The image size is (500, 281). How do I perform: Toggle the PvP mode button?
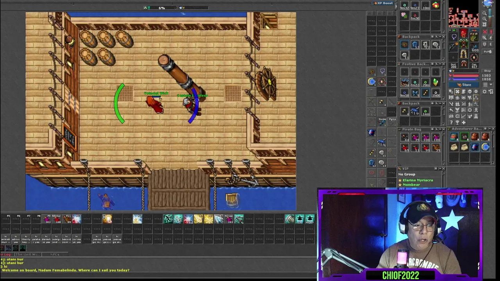[488, 52]
